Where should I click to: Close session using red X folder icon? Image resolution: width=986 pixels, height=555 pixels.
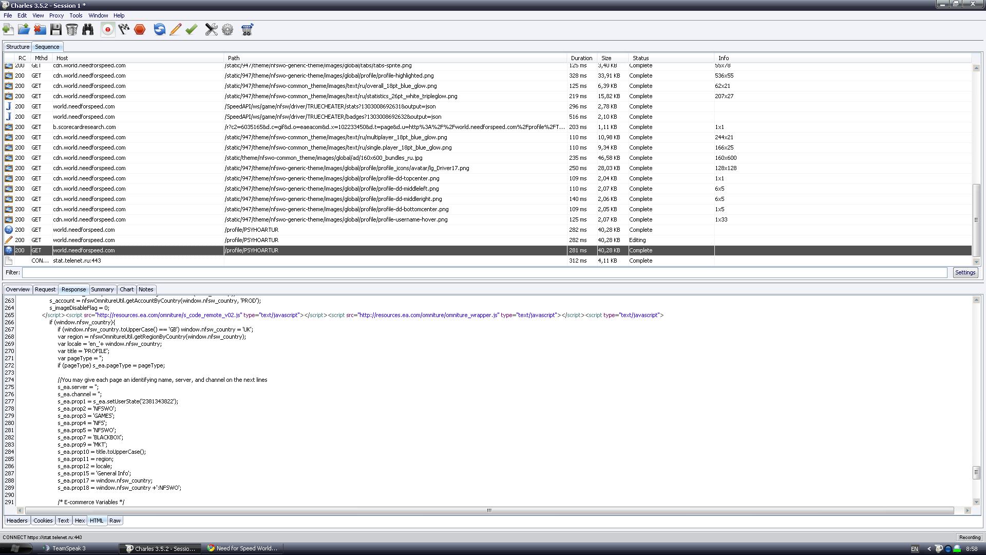point(40,29)
